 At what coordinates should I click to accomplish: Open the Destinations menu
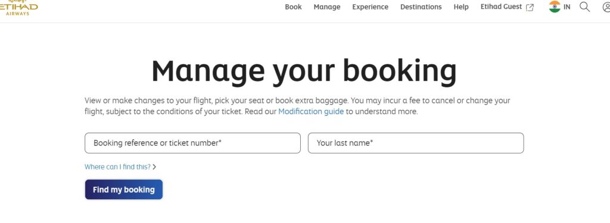tap(421, 7)
